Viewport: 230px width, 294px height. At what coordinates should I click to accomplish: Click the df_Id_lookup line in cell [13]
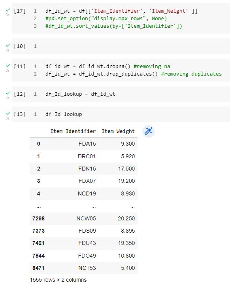pos(64,114)
